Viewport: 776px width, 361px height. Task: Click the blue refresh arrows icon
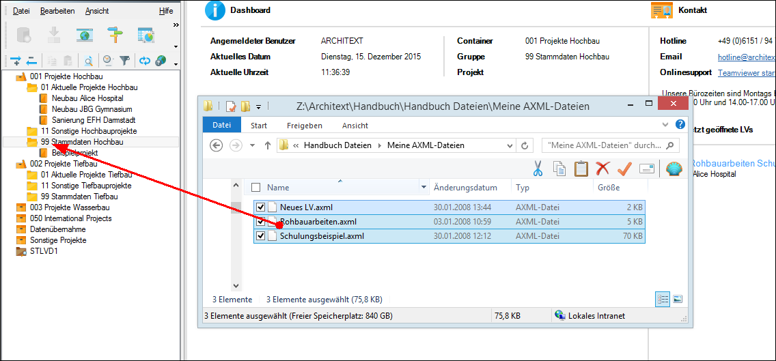click(x=145, y=61)
